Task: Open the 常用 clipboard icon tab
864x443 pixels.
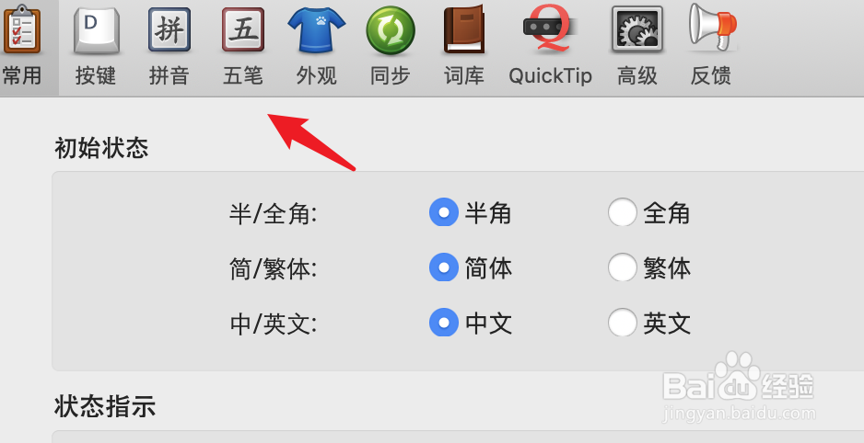Action: 22,29
